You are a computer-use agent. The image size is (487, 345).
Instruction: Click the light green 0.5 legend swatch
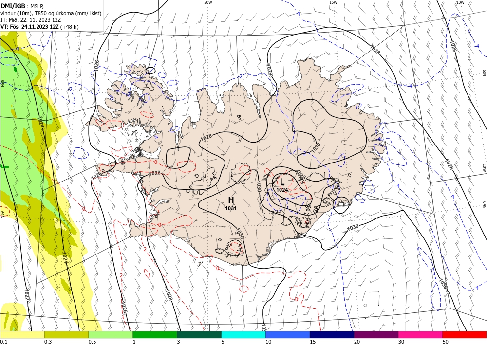pyautogui.click(x=111, y=335)
